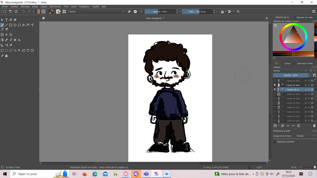Select the Crop tool
Screen dimensions: 317x178
point(11,35)
